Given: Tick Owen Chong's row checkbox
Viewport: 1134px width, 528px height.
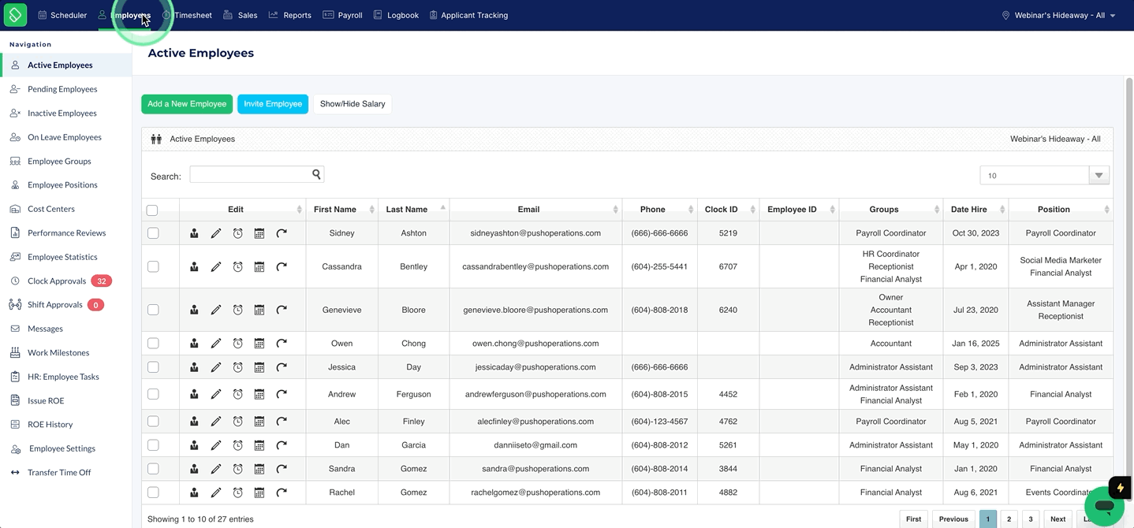Looking at the screenshot, I should [153, 344].
